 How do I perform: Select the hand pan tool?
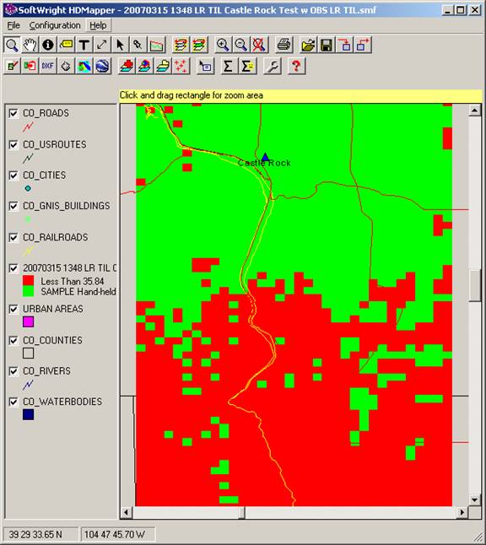click(30, 46)
